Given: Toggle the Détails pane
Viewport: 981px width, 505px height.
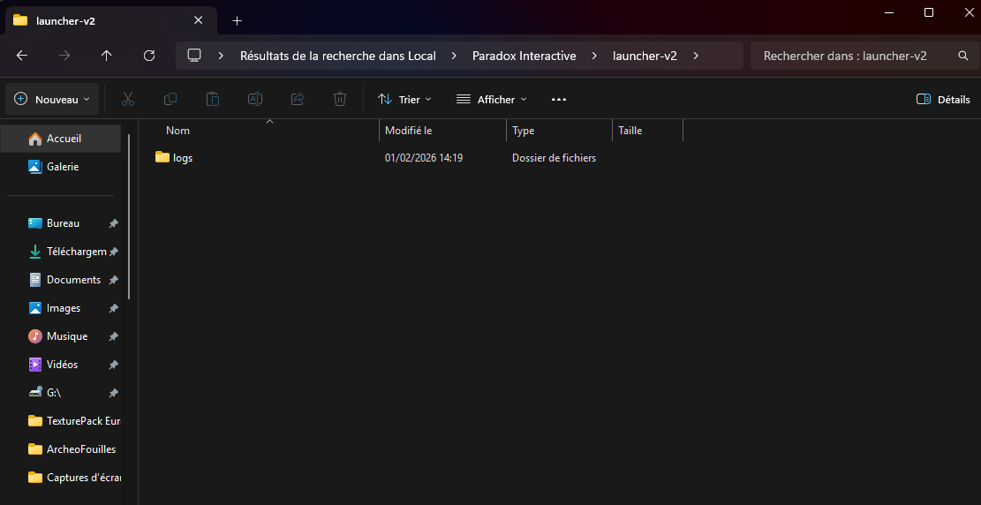Looking at the screenshot, I should pyautogui.click(x=943, y=100).
